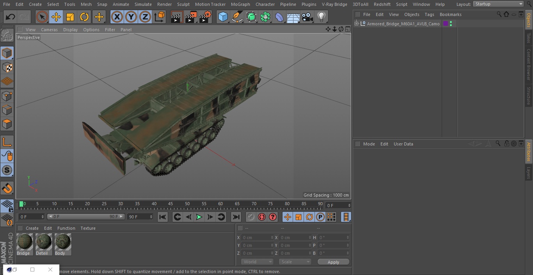Click Apply in coordinates panel
Screen dimensions: 533x275
coord(333,262)
